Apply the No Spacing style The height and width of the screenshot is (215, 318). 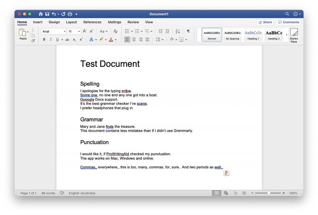(x=233, y=35)
